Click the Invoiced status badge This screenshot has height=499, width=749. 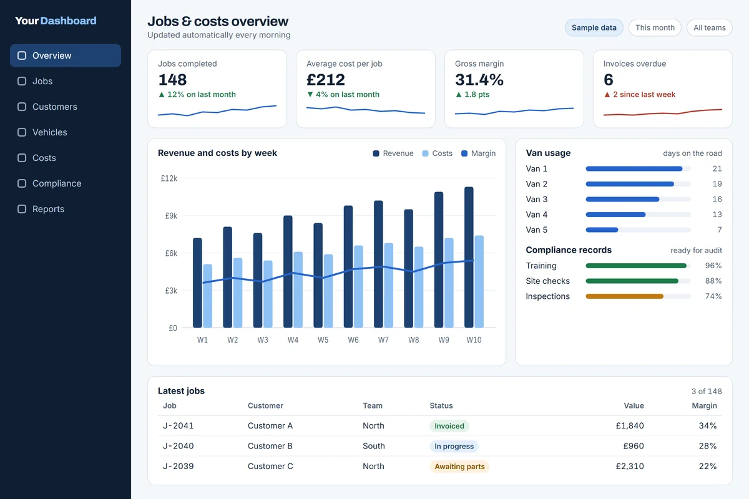[449, 426]
